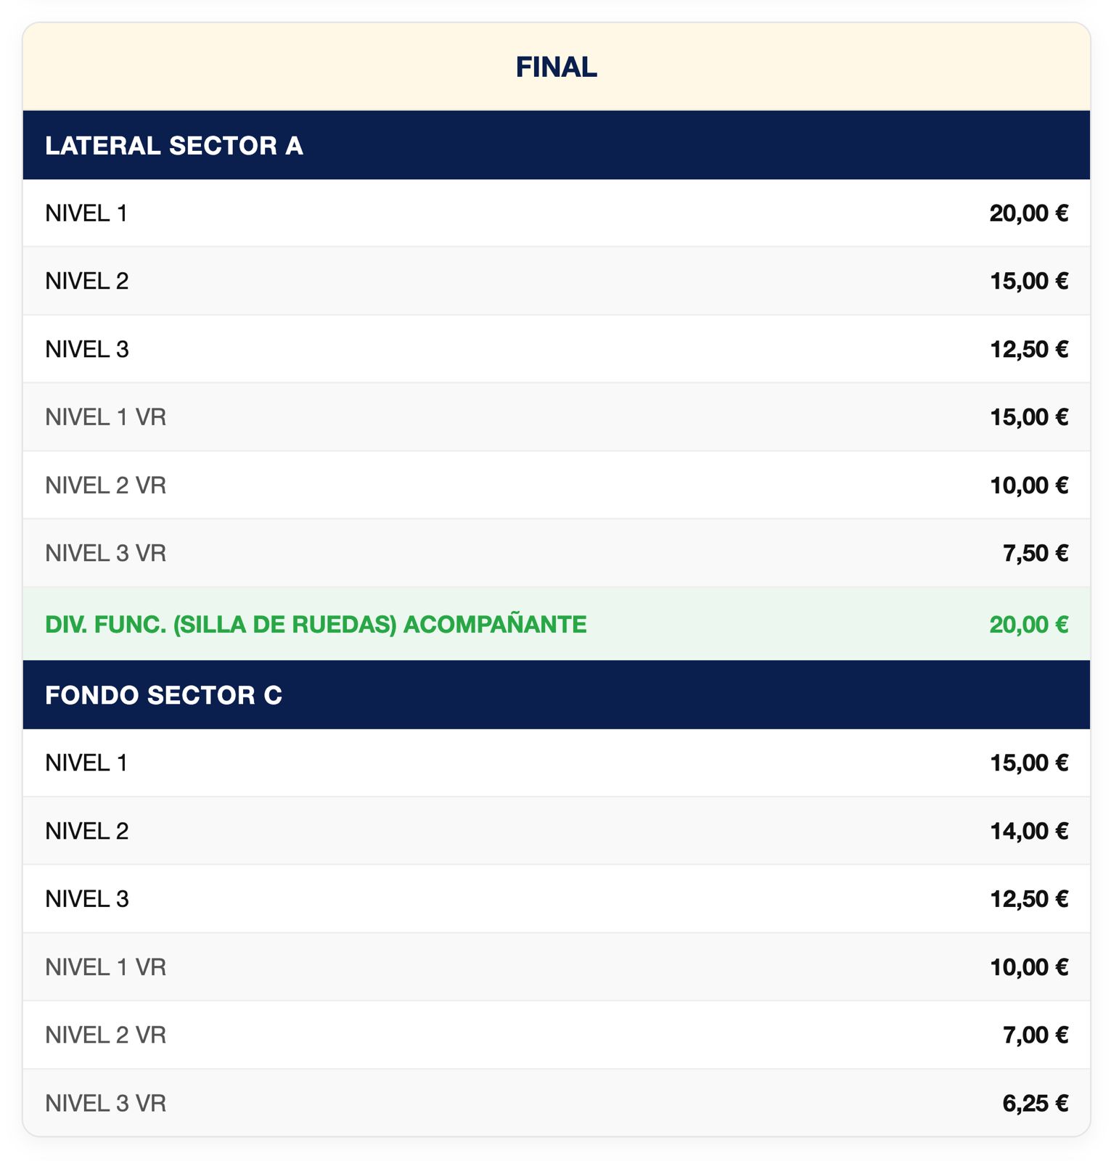This screenshot has height=1161, width=1111.
Task: Select NIVEL 2 VR priced 10,00 € in Lateral
Action: coord(556,485)
